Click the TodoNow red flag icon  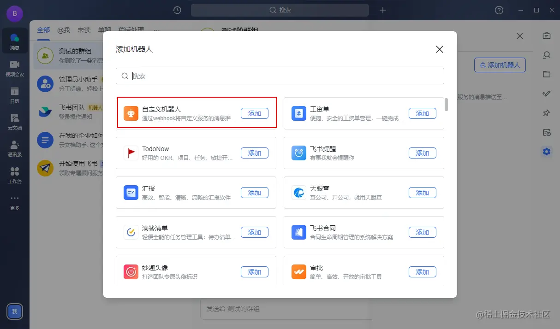coord(131,153)
